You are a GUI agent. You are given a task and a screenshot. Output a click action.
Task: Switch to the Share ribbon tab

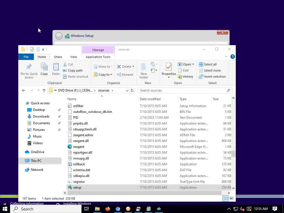point(58,57)
